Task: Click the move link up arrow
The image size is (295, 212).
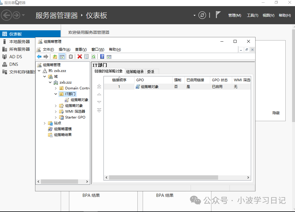Action: (x=99, y=94)
